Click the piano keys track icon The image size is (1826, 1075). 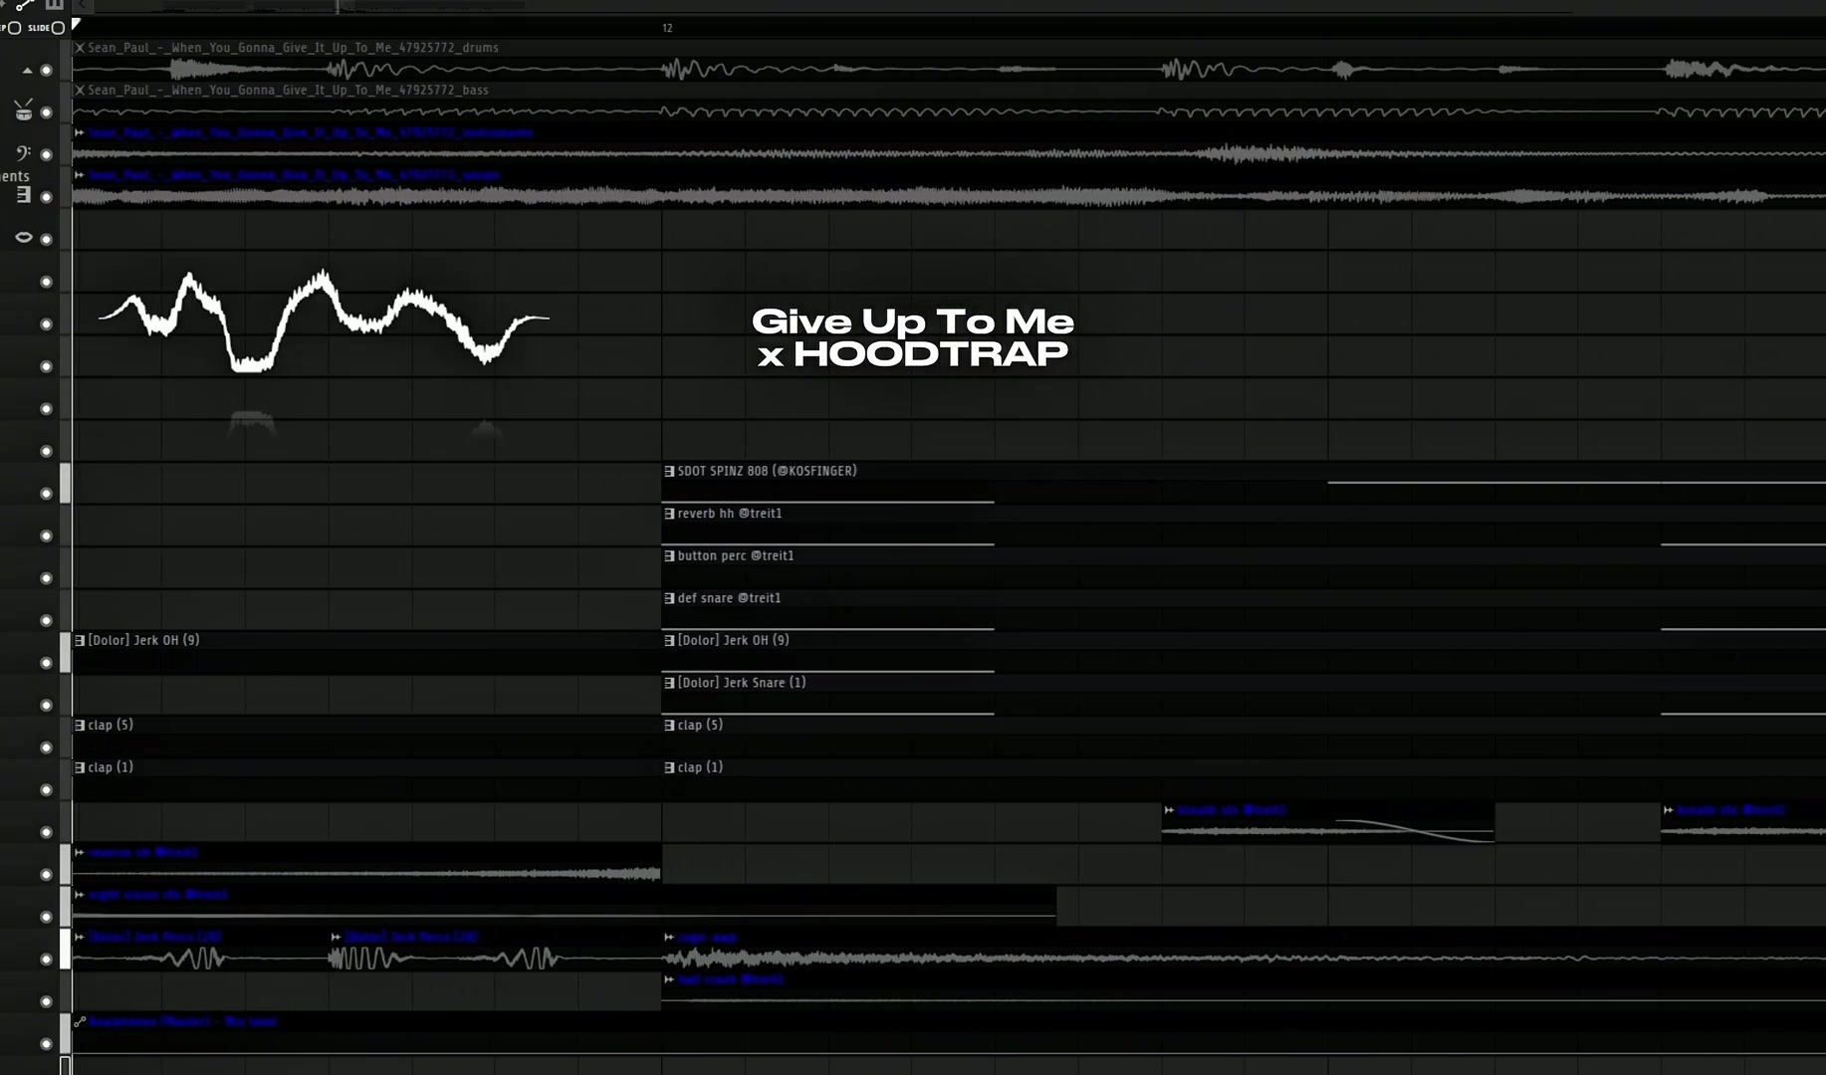pos(23,194)
